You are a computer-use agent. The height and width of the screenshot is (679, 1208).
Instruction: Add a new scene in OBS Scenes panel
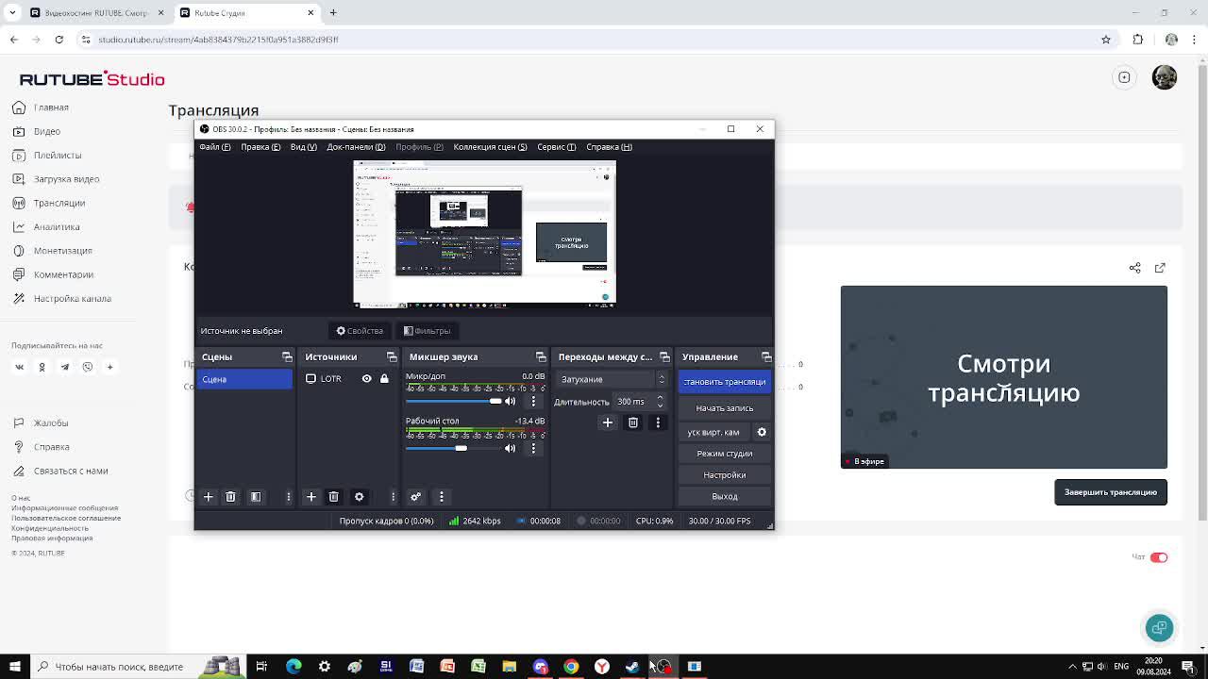(209, 497)
